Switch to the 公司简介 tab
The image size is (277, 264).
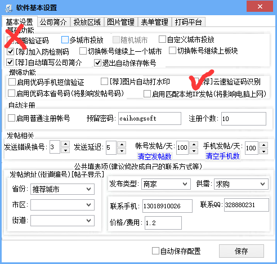(x=53, y=22)
